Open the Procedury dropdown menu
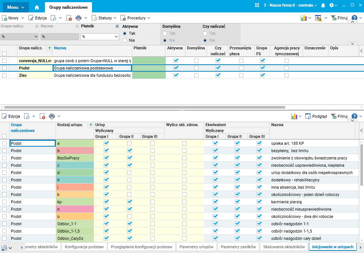 click(149, 18)
